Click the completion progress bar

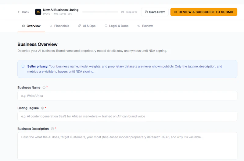(x=100, y=12)
